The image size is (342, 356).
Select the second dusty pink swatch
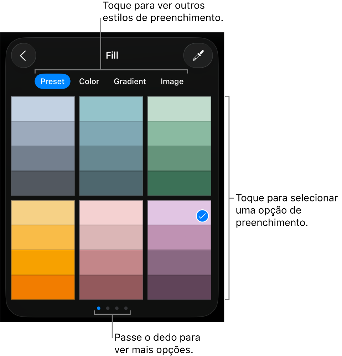point(111,237)
